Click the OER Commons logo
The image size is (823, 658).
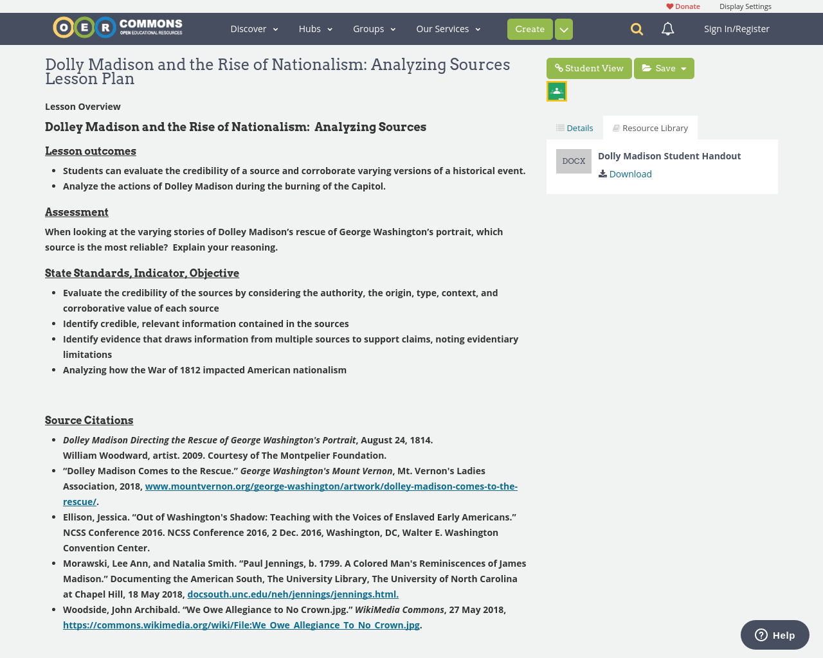tap(118, 28)
